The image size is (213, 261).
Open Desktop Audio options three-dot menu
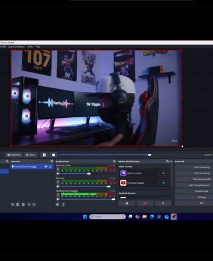[58, 169]
